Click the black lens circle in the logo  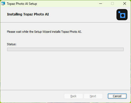[x=123, y=15]
